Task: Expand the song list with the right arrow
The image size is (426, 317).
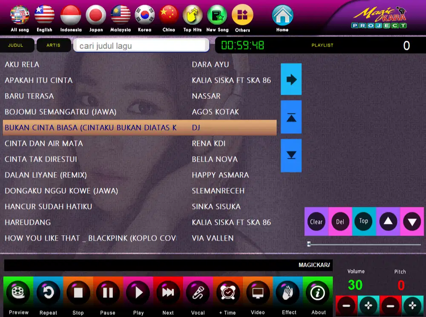Action: (x=291, y=79)
